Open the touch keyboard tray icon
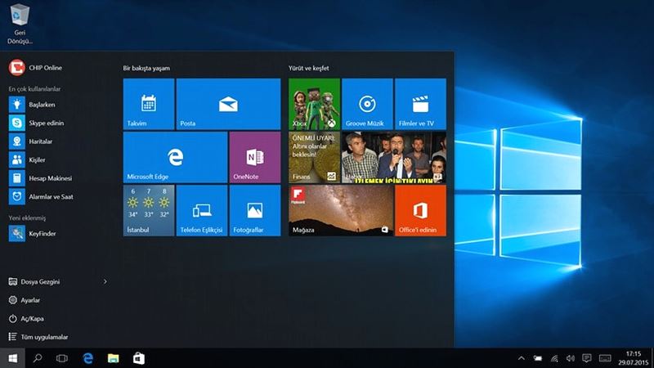 click(x=605, y=358)
